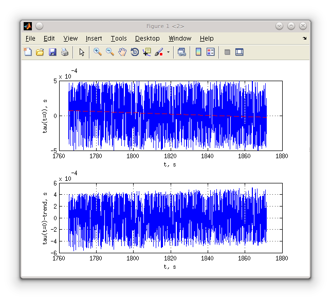Open the Insert menu
The width and height of the screenshot is (331, 299).
[x=94, y=39]
